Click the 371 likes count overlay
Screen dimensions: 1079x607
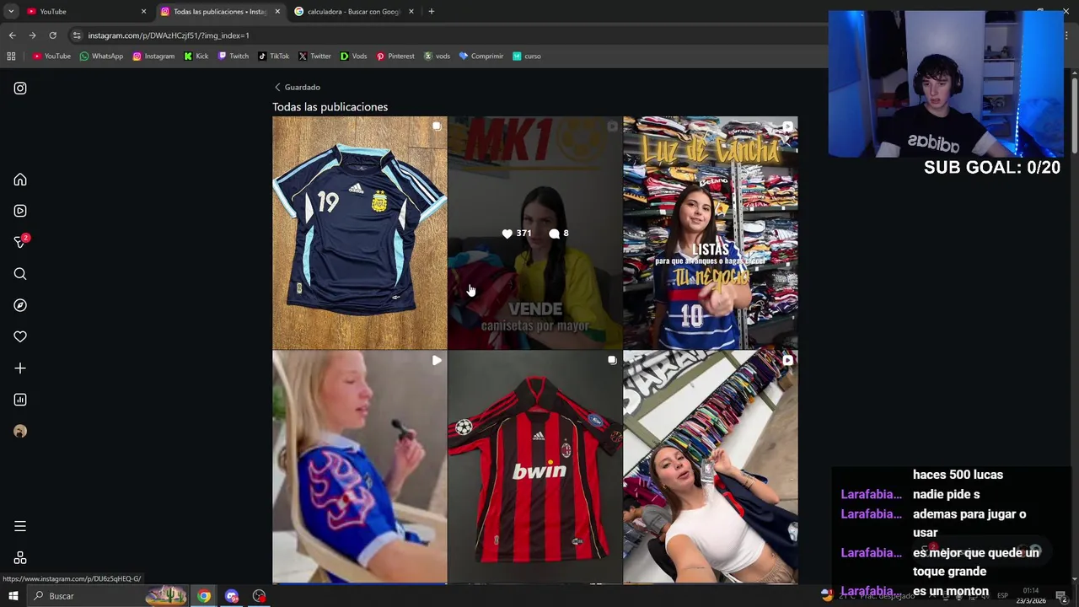coord(516,234)
